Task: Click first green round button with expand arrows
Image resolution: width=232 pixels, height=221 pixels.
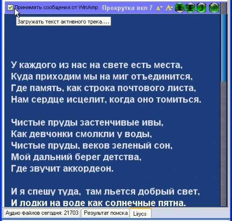Action: coord(180,8)
